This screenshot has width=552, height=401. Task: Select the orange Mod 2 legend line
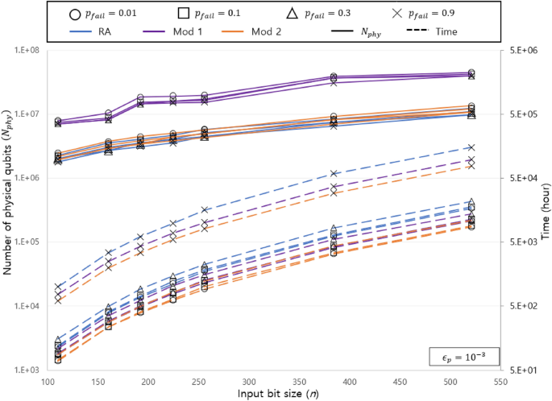[233, 31]
